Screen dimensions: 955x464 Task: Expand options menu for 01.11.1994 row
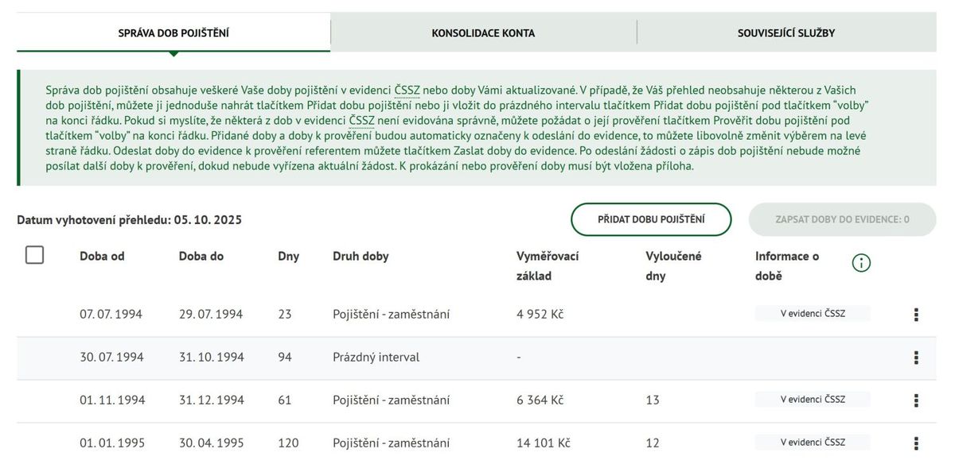(x=916, y=400)
